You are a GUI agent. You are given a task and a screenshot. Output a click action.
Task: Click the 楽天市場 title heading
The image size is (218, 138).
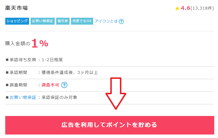point(16,8)
